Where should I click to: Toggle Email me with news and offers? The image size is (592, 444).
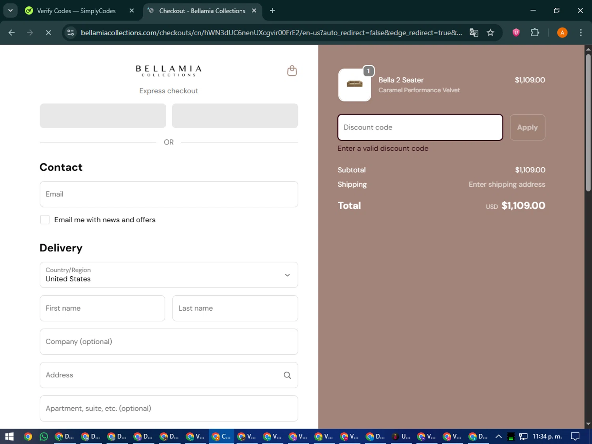[45, 220]
